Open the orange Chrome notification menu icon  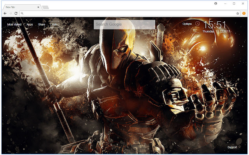click(244, 14)
